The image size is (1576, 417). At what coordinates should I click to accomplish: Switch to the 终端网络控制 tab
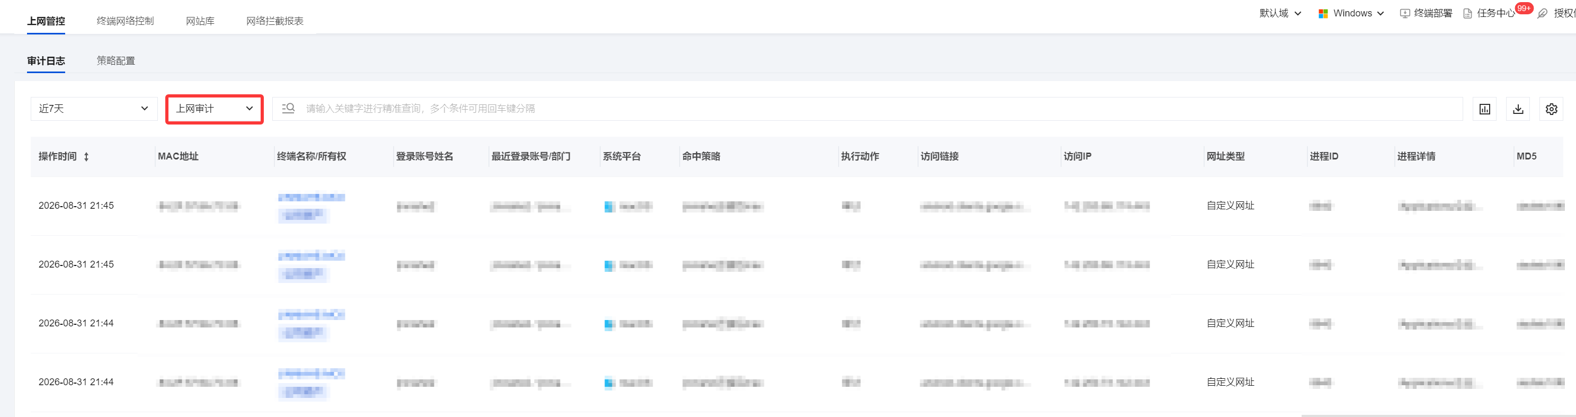click(126, 21)
